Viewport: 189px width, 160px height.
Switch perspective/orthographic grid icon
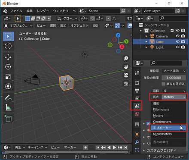(x=126, y=84)
